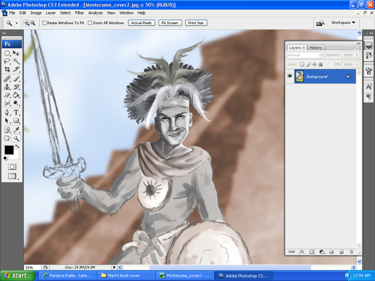The height and width of the screenshot is (281, 375).
Task: Click the Print Size button
Action: [x=196, y=23]
